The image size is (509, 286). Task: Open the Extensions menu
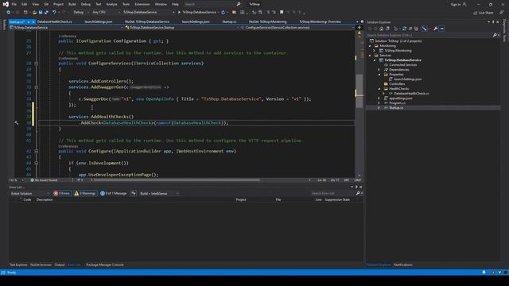point(142,4)
